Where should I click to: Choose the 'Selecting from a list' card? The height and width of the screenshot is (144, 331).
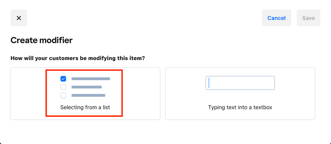pos(85,94)
